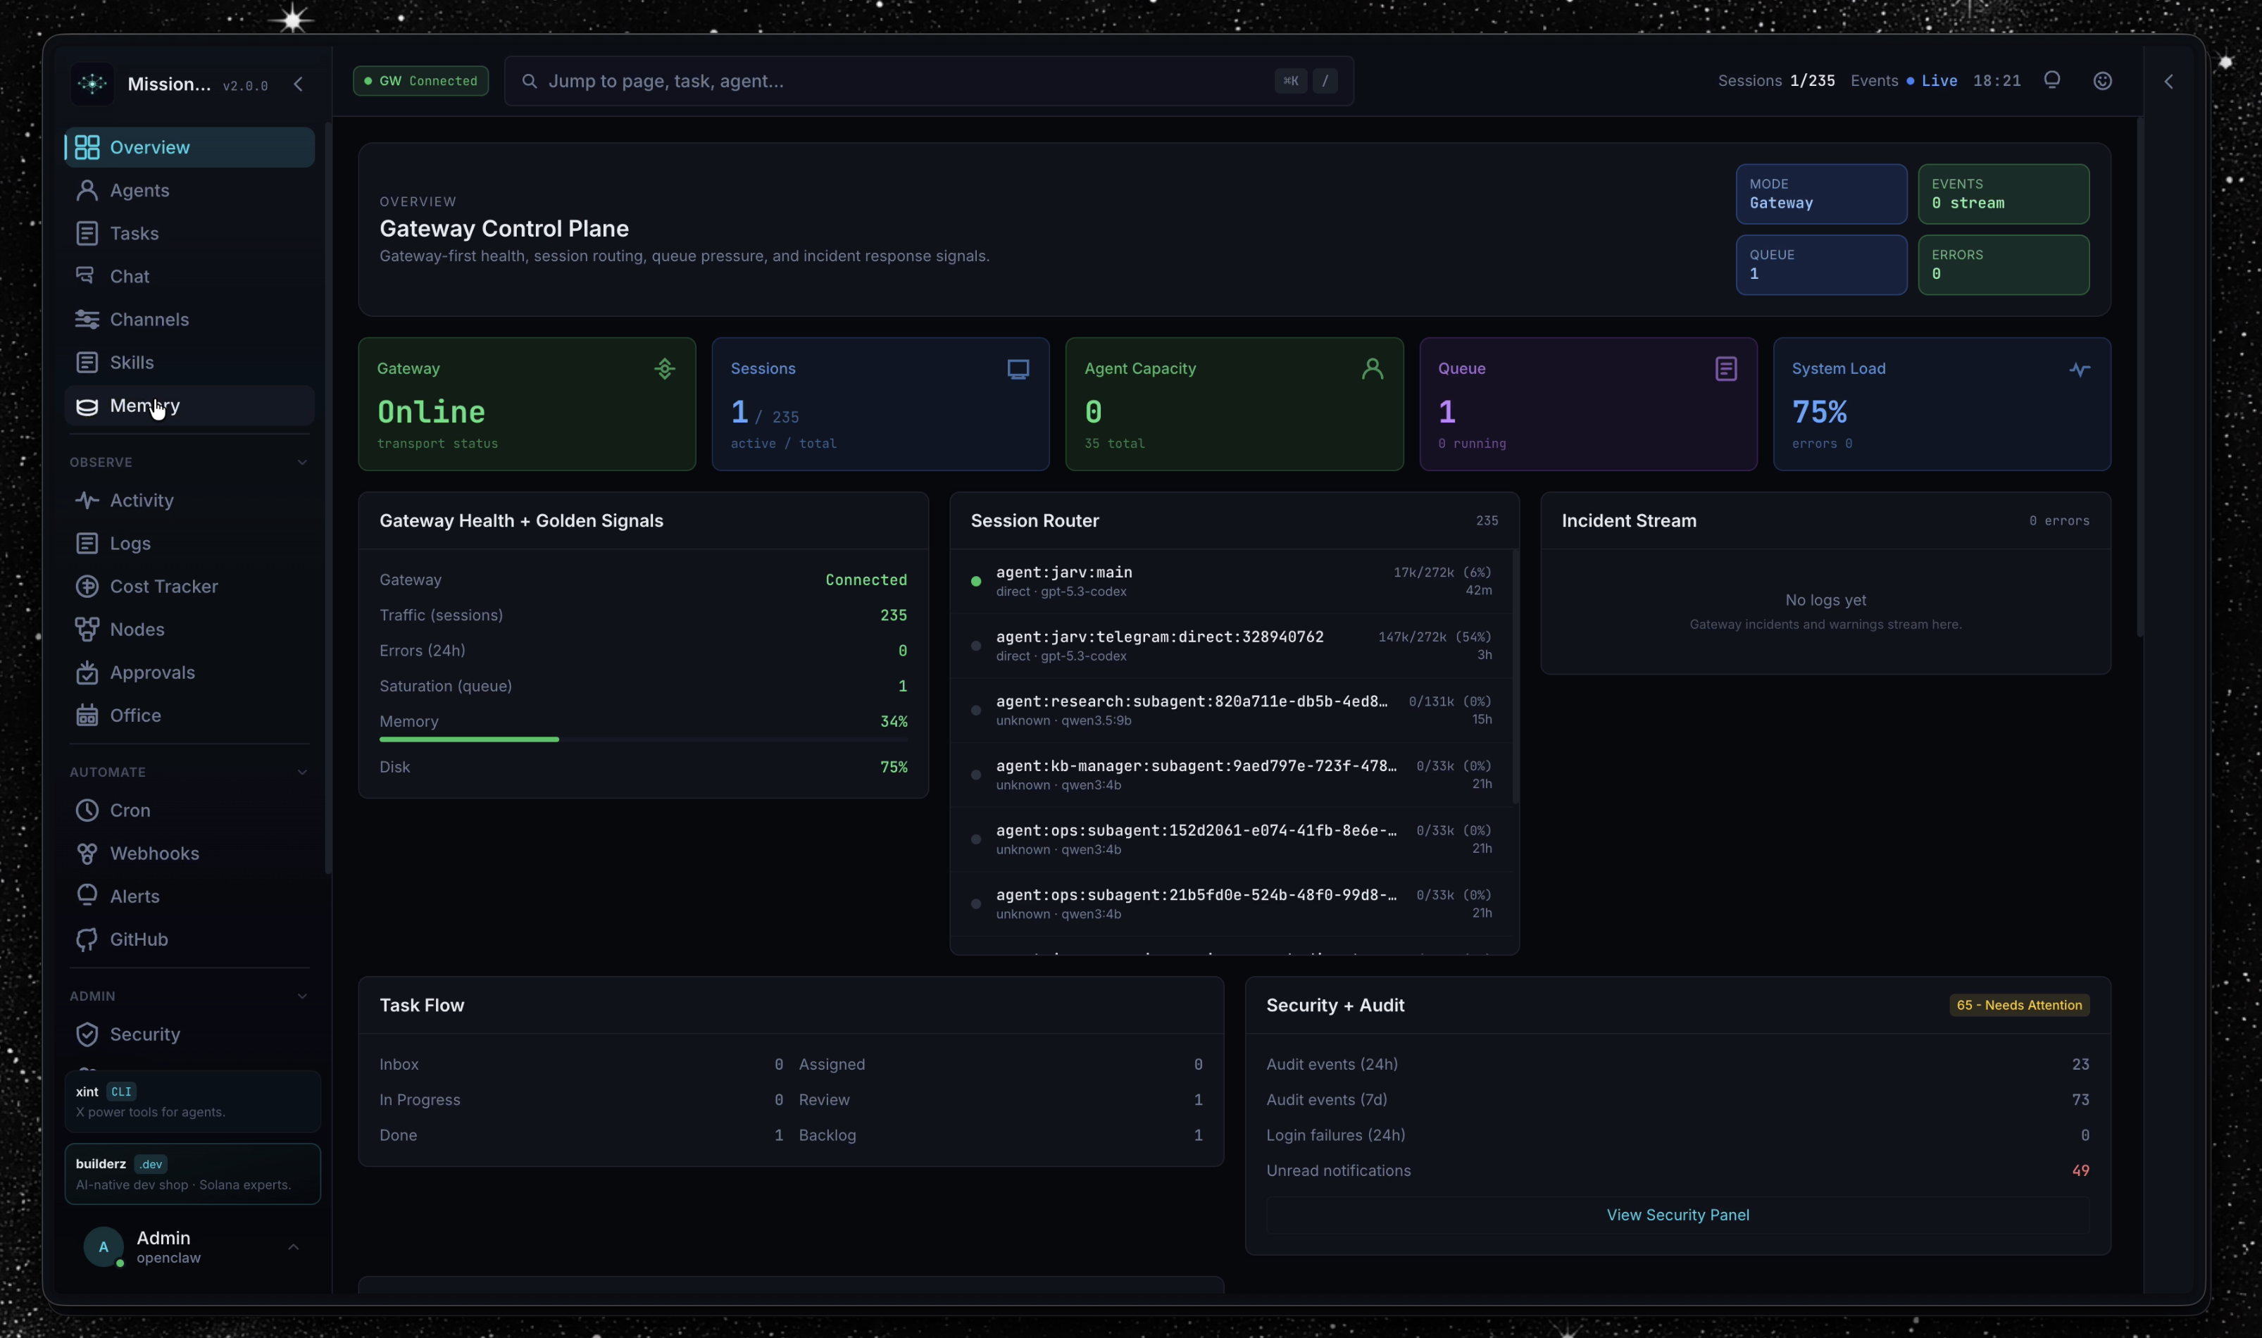Click the View Security Panel button
2262x1338 pixels.
click(x=1677, y=1213)
